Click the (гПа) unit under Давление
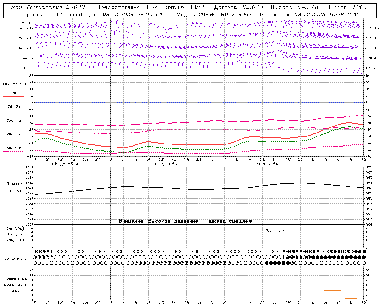Screen dimensions: 381x305 click(15, 191)
